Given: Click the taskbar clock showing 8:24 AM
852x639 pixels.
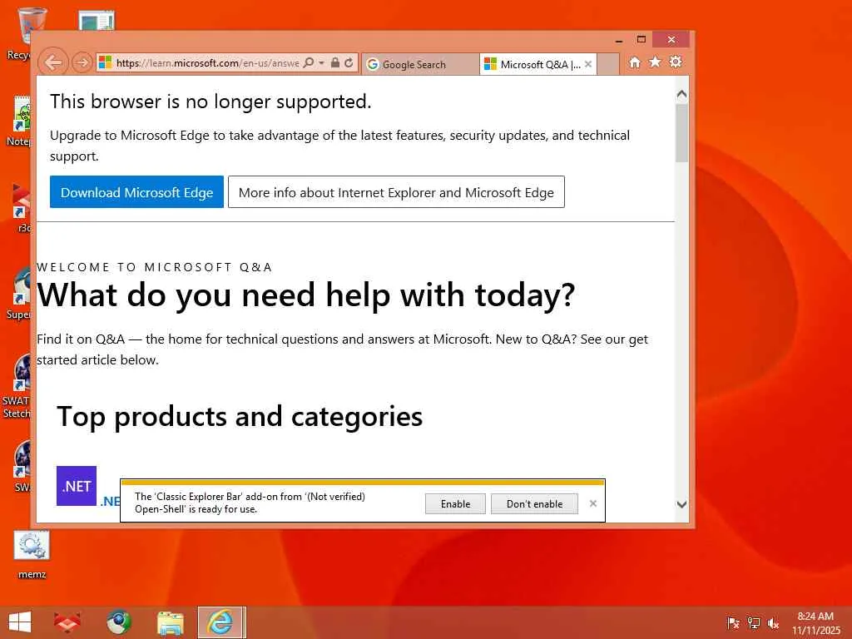Looking at the screenshot, I should point(815,622).
